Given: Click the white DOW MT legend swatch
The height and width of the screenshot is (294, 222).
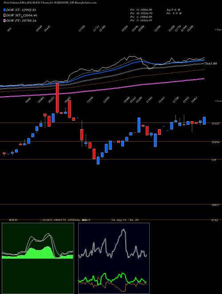Looking at the screenshot, I should 4,15.
